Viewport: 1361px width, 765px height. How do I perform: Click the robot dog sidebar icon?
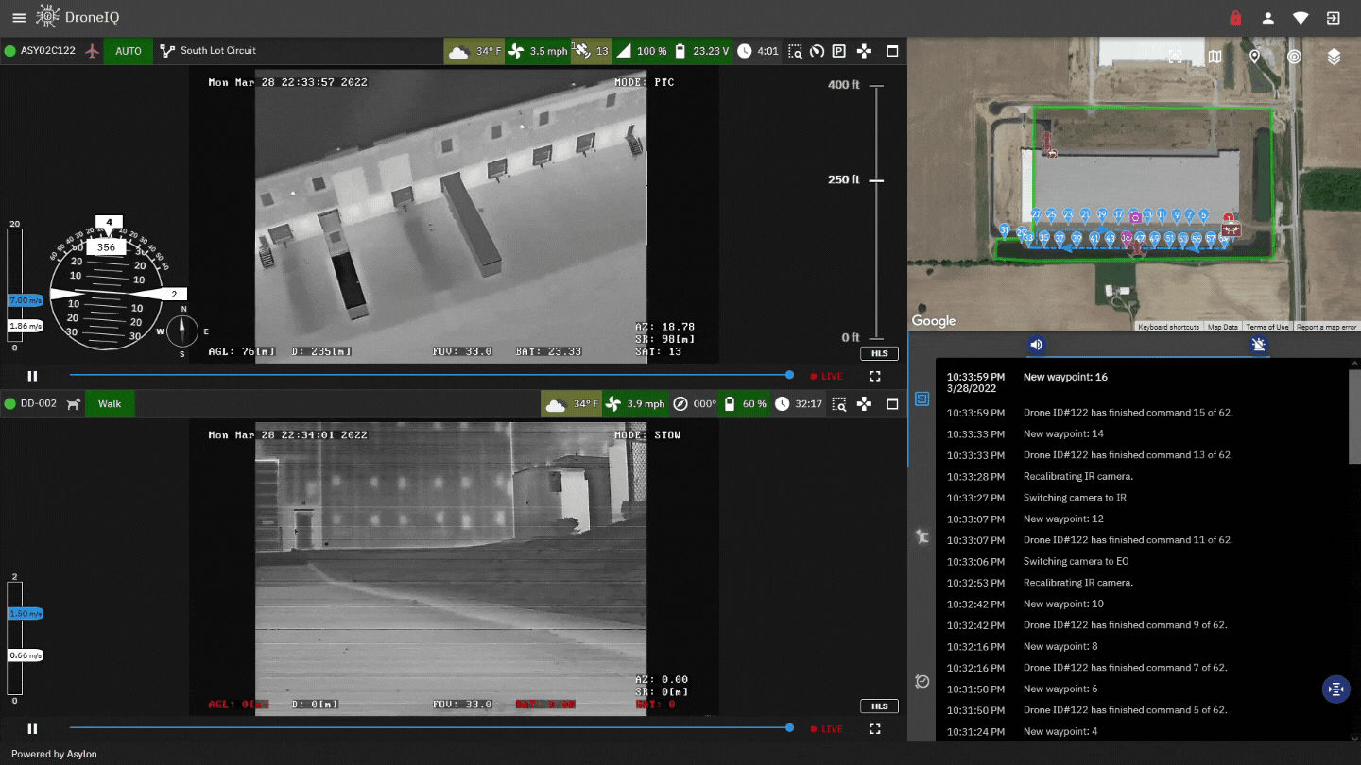(x=922, y=536)
